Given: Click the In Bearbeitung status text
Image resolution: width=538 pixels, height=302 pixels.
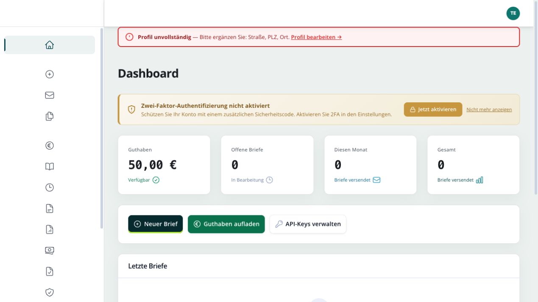Looking at the screenshot, I should (247, 180).
